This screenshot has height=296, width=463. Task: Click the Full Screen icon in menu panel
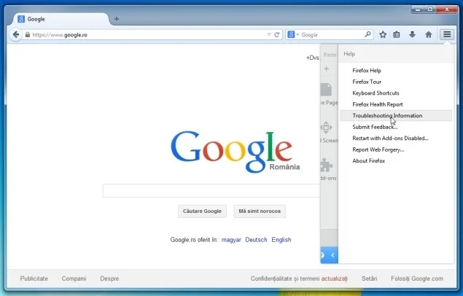point(327,128)
